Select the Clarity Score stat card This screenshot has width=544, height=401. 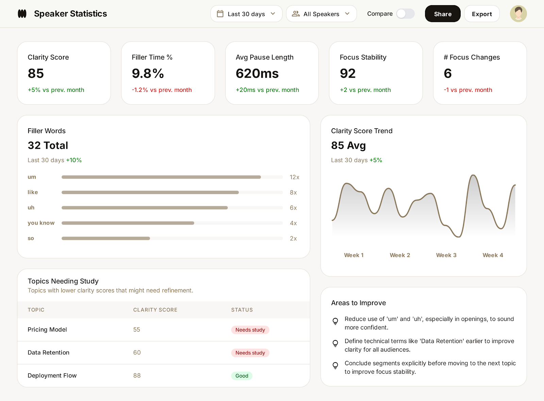click(x=64, y=73)
